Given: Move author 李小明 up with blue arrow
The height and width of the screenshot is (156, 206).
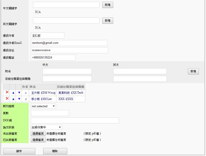Looking at the screenshot, I should click(x=13, y=99).
